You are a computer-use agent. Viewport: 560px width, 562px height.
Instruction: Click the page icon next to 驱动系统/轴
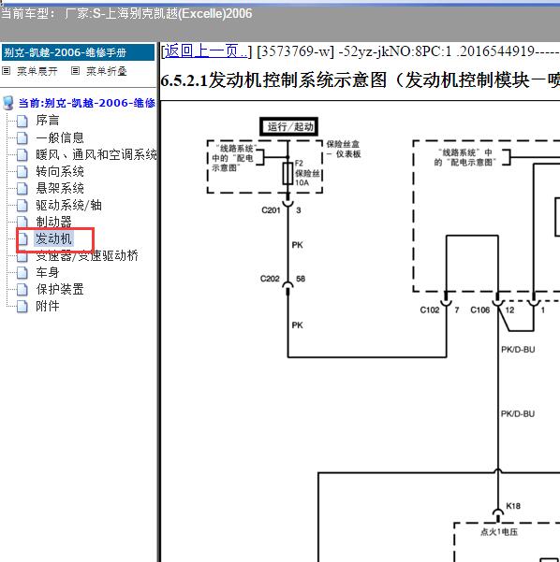coord(22,205)
